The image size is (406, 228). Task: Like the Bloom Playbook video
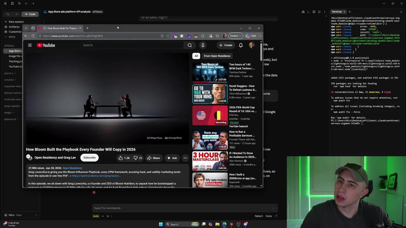(x=124, y=158)
